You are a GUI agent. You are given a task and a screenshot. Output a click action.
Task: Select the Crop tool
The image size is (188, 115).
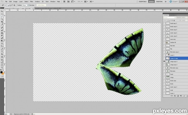tap(2, 22)
